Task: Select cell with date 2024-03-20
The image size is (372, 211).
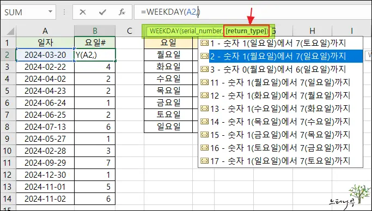Action: coord(45,55)
